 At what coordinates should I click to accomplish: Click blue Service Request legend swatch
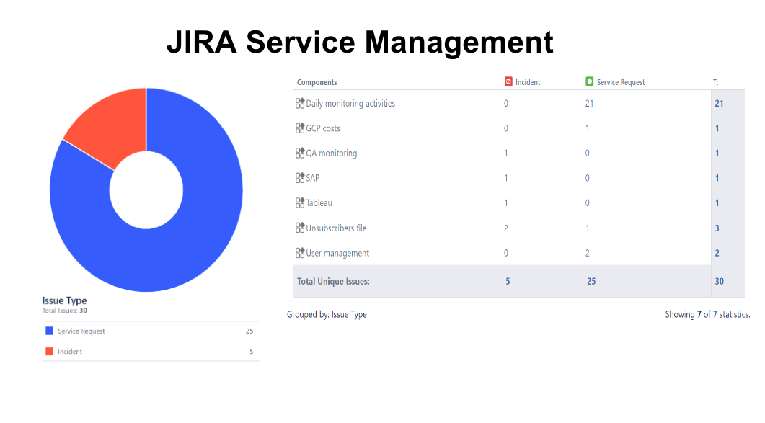49,331
